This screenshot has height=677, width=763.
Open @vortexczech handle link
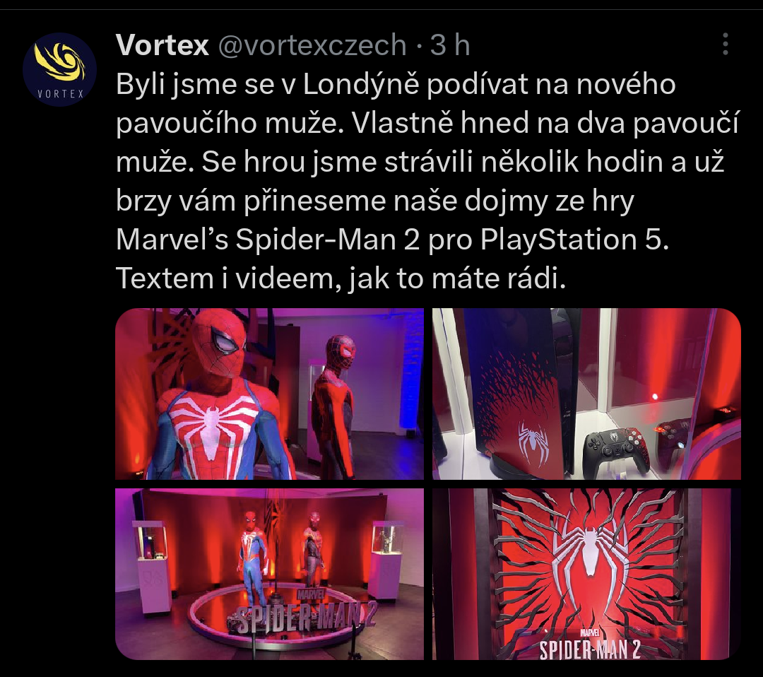click(x=312, y=45)
